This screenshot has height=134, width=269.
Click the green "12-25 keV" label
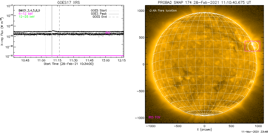[x=27, y=16]
